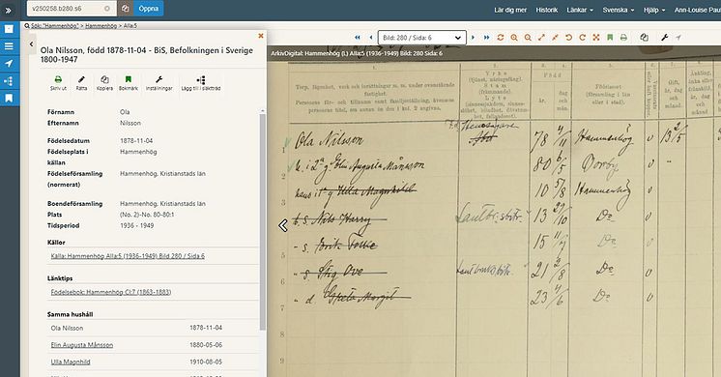Click the Skriv ut printer icon in the panel
This screenshot has height=377, width=721.
click(x=58, y=79)
